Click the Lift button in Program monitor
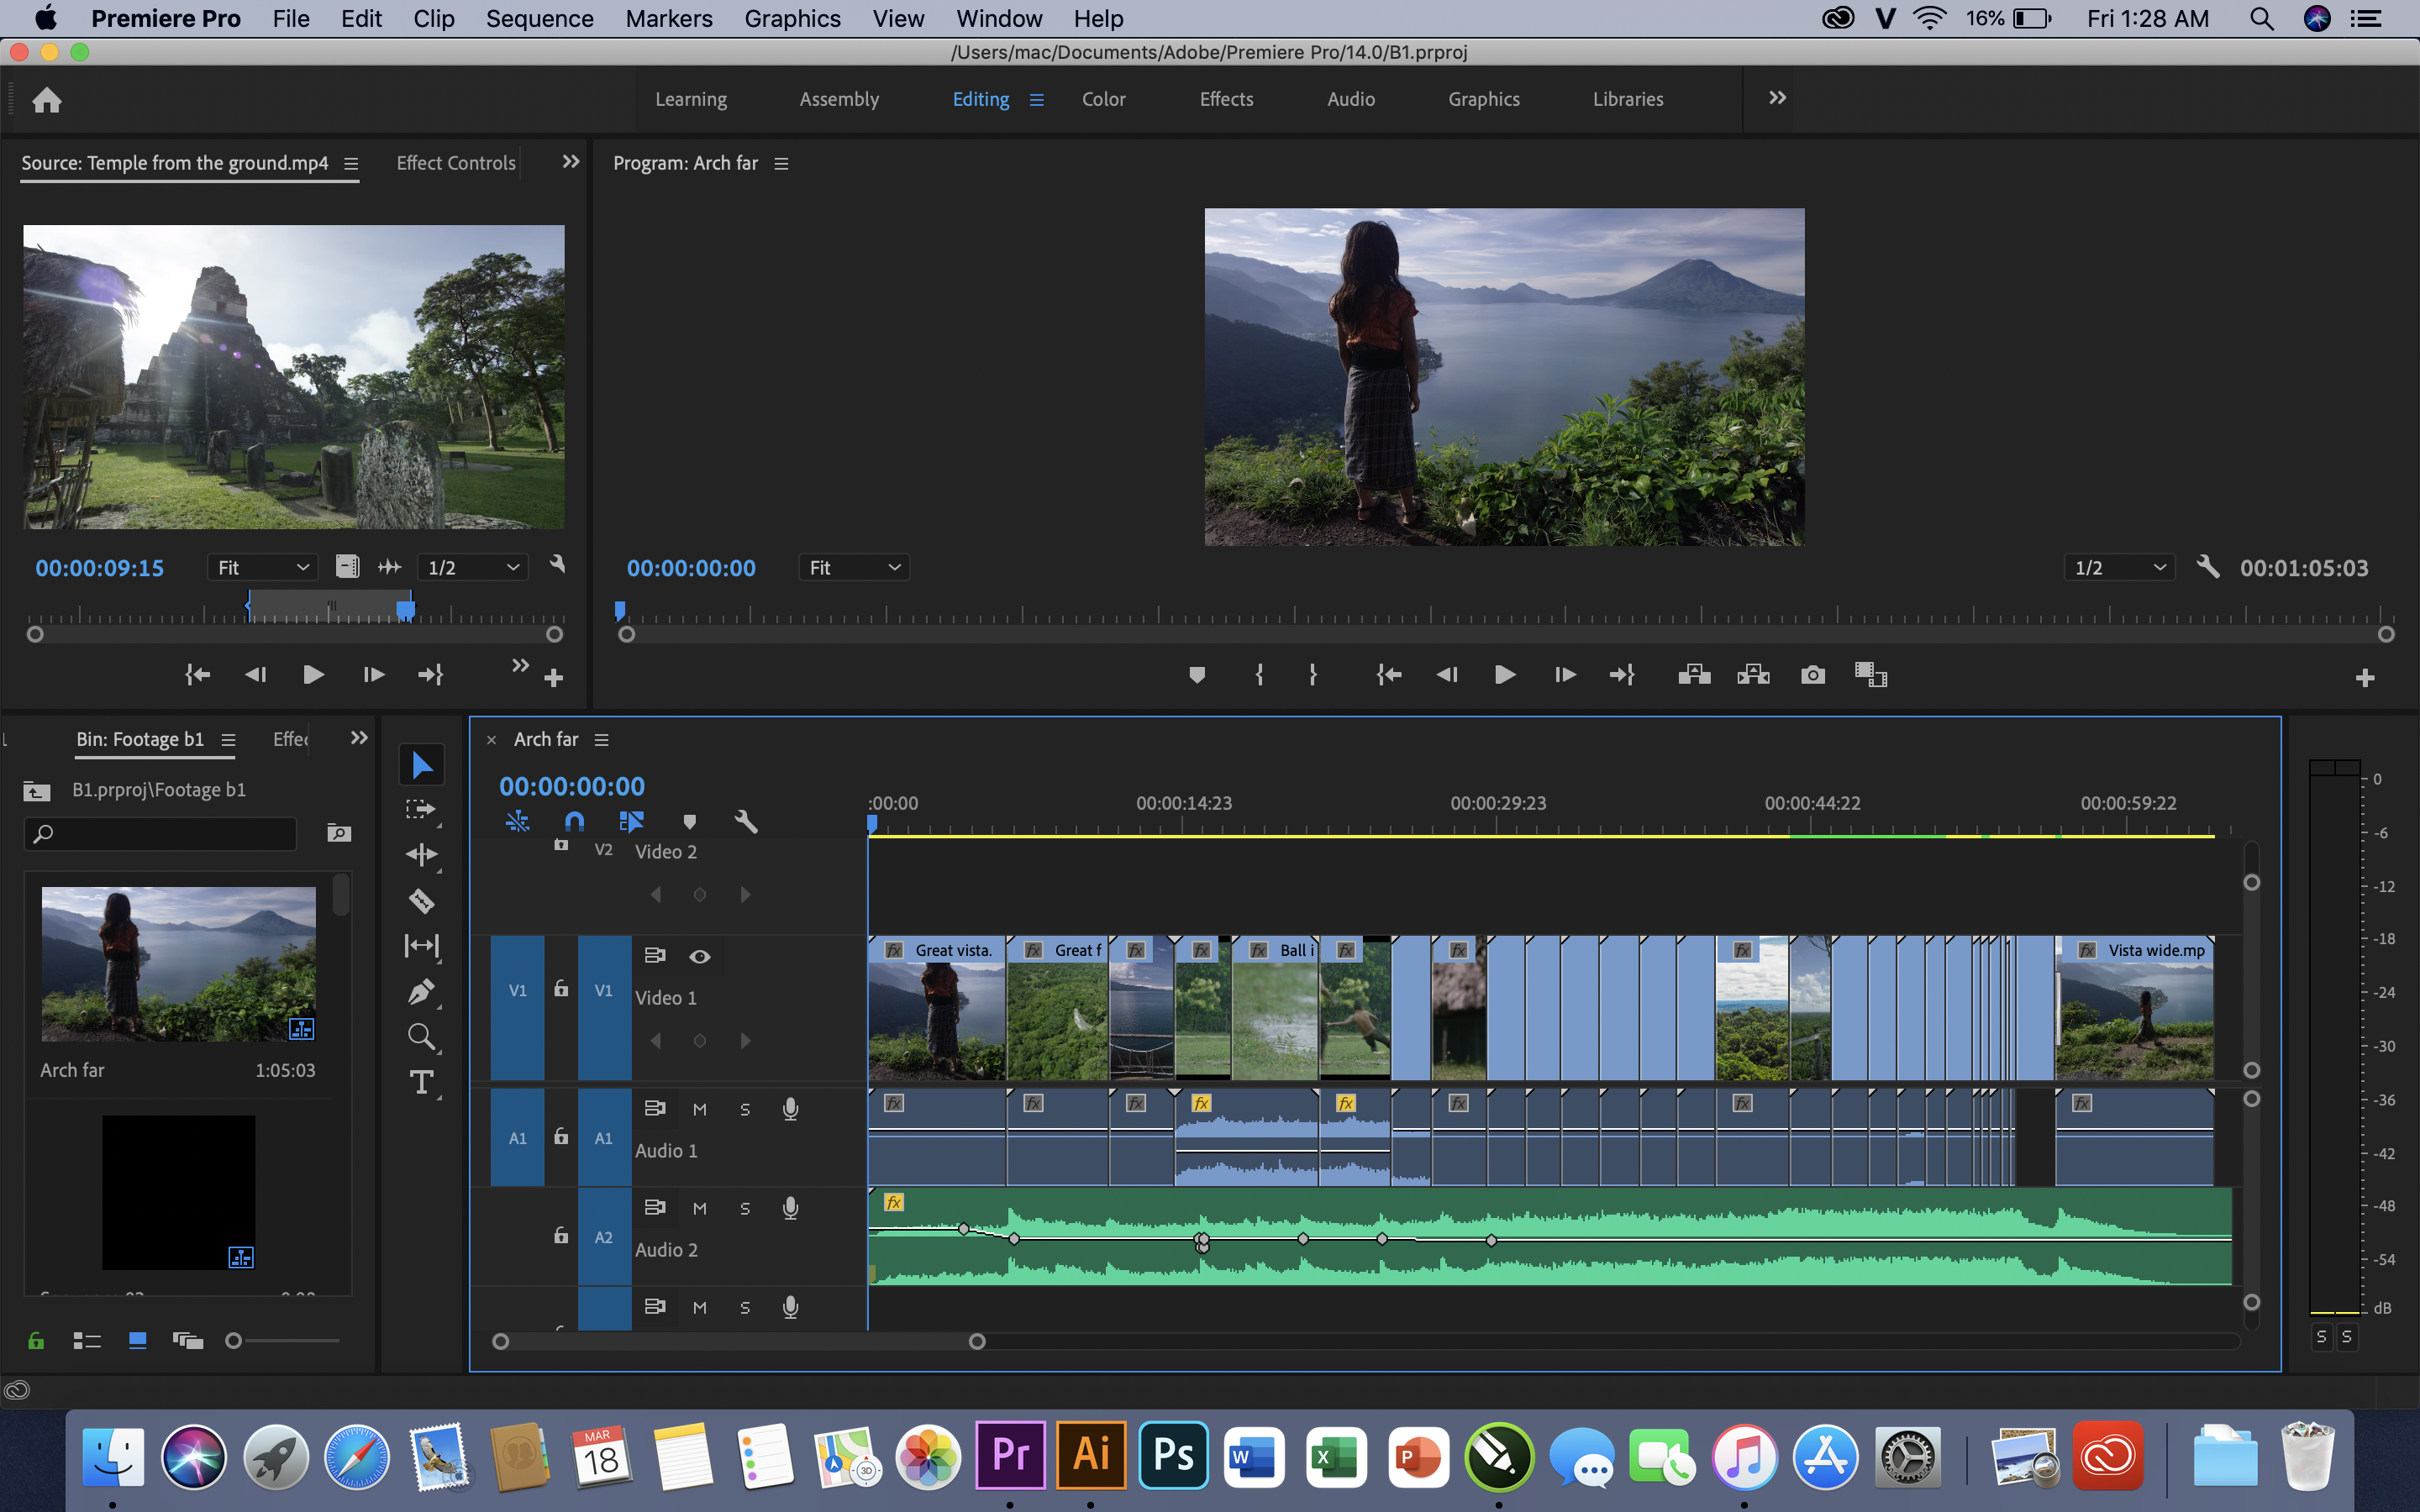 [x=1694, y=676]
